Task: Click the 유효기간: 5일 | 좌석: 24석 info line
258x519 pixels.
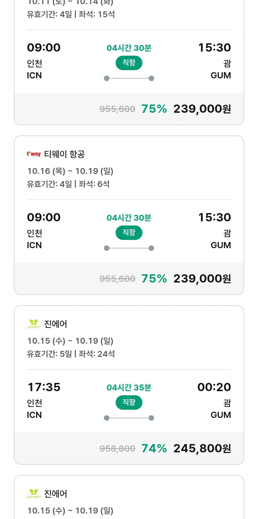Action: (71, 354)
